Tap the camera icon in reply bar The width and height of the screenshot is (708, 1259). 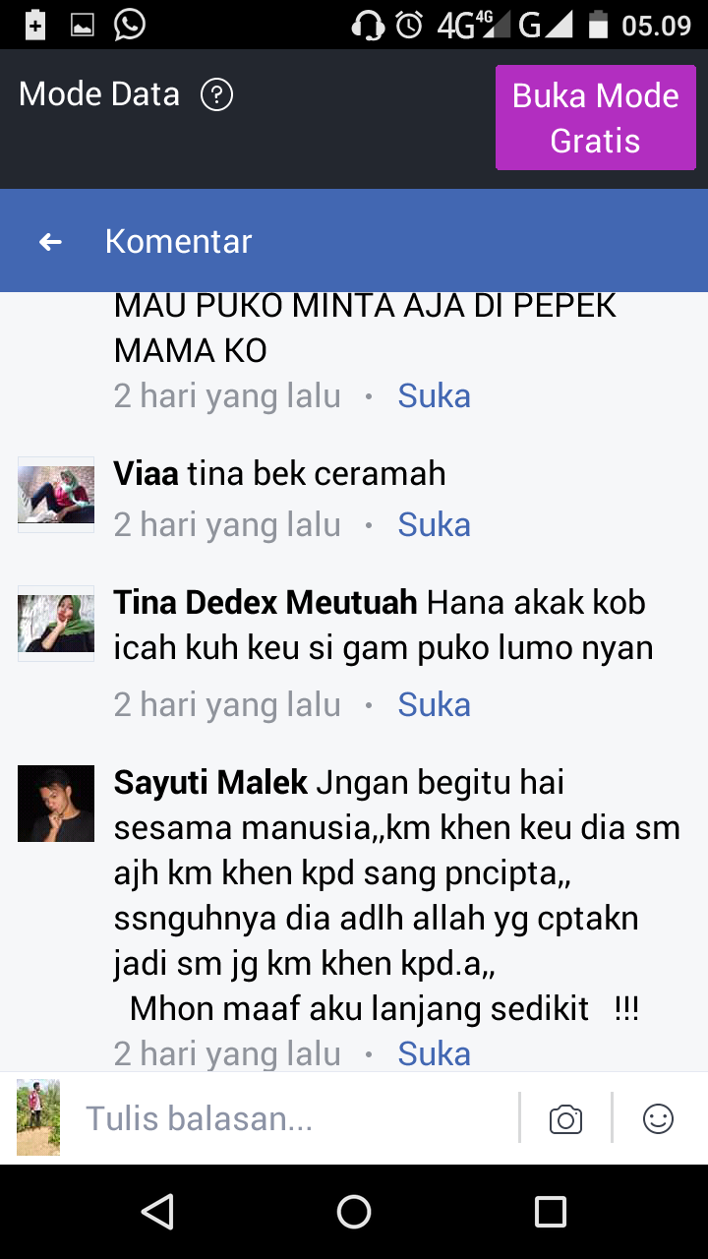pyautogui.click(x=565, y=1119)
